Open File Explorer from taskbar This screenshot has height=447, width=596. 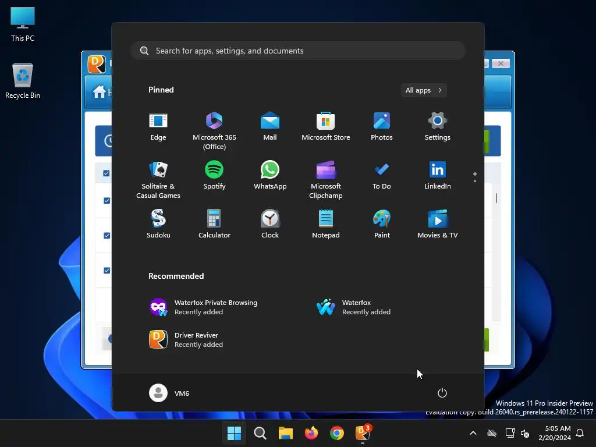(x=285, y=433)
